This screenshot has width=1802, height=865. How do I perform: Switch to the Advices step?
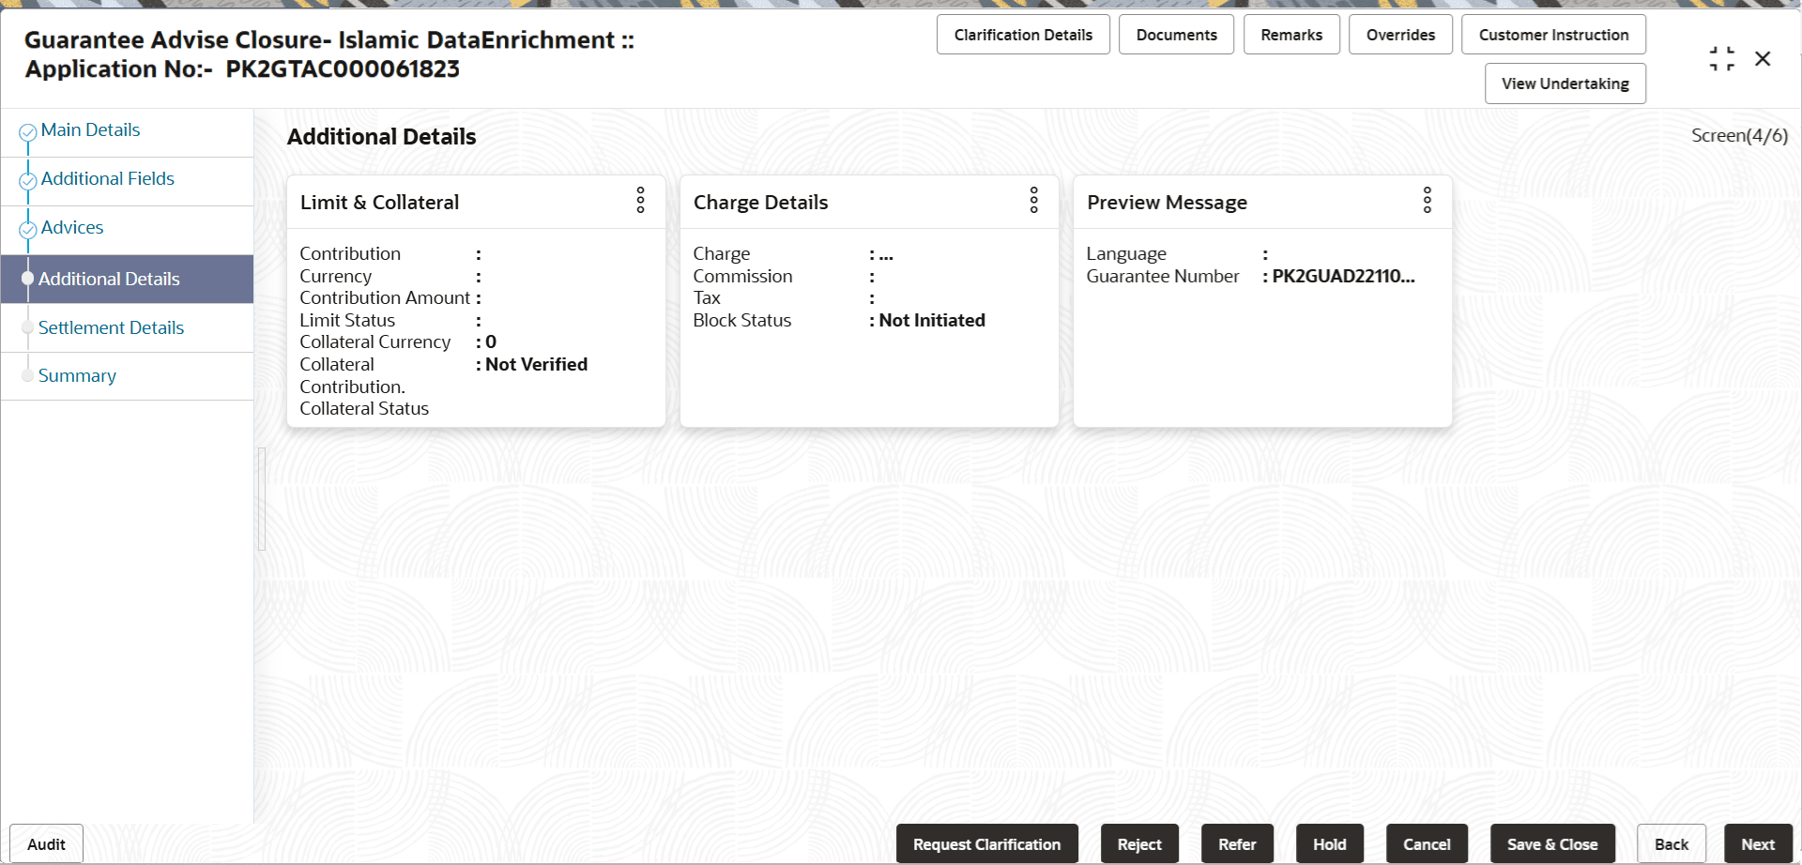[x=72, y=228]
